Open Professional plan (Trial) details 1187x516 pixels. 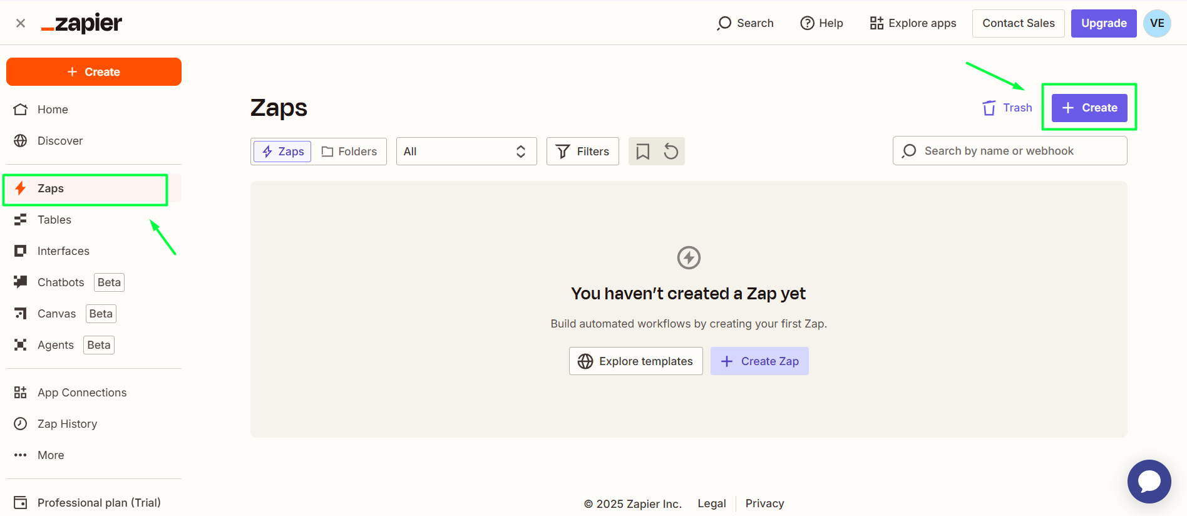tap(94, 503)
